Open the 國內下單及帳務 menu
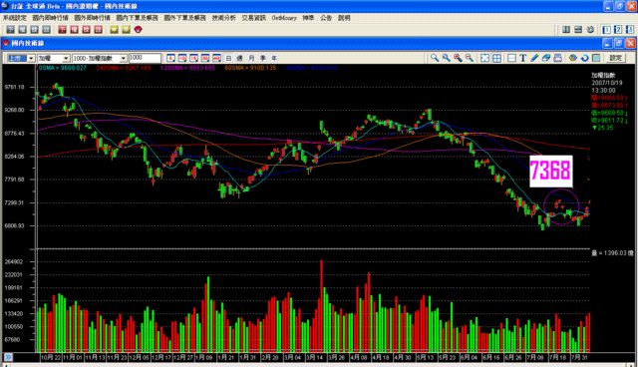Viewport: 638px width, 367px height. click(x=138, y=18)
